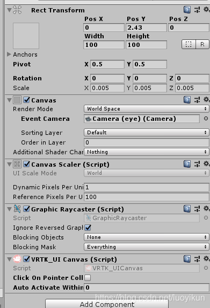
Task: Collapse the Canvas component foldout
Action: coord(9,100)
